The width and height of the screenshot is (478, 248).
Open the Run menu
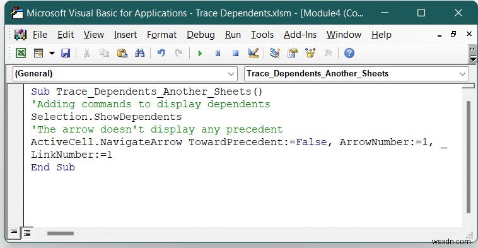pos(233,35)
